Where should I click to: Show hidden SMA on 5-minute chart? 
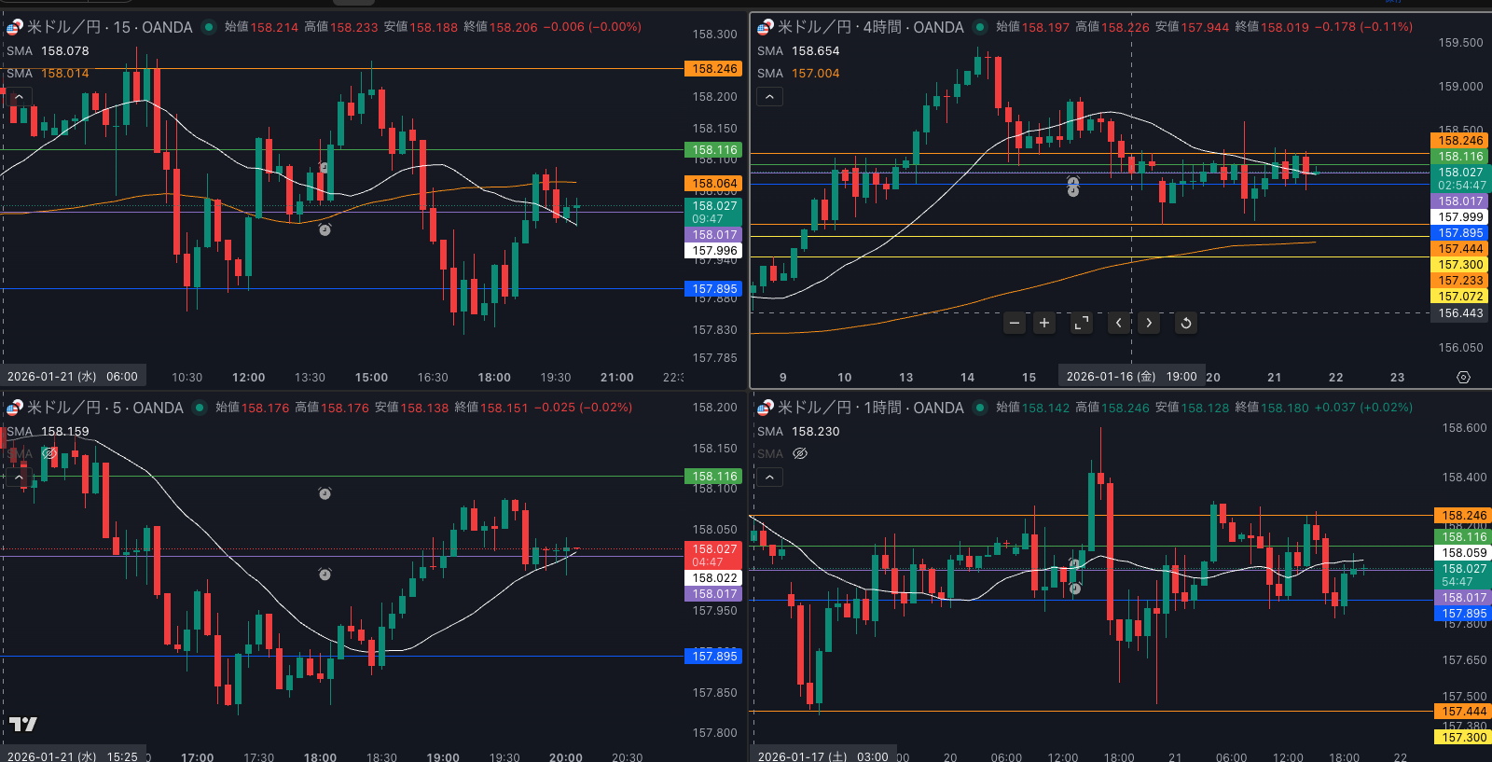[x=49, y=453]
